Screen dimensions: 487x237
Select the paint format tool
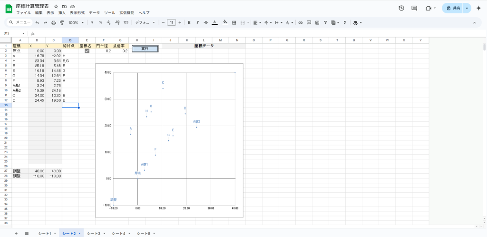[x=61, y=22]
